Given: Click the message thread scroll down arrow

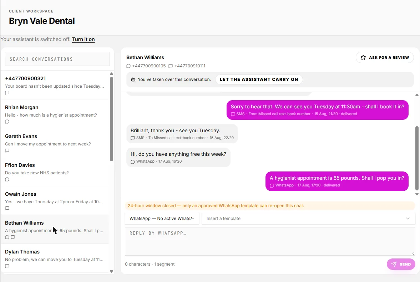Looking at the screenshot, I should pyautogui.click(x=417, y=194).
